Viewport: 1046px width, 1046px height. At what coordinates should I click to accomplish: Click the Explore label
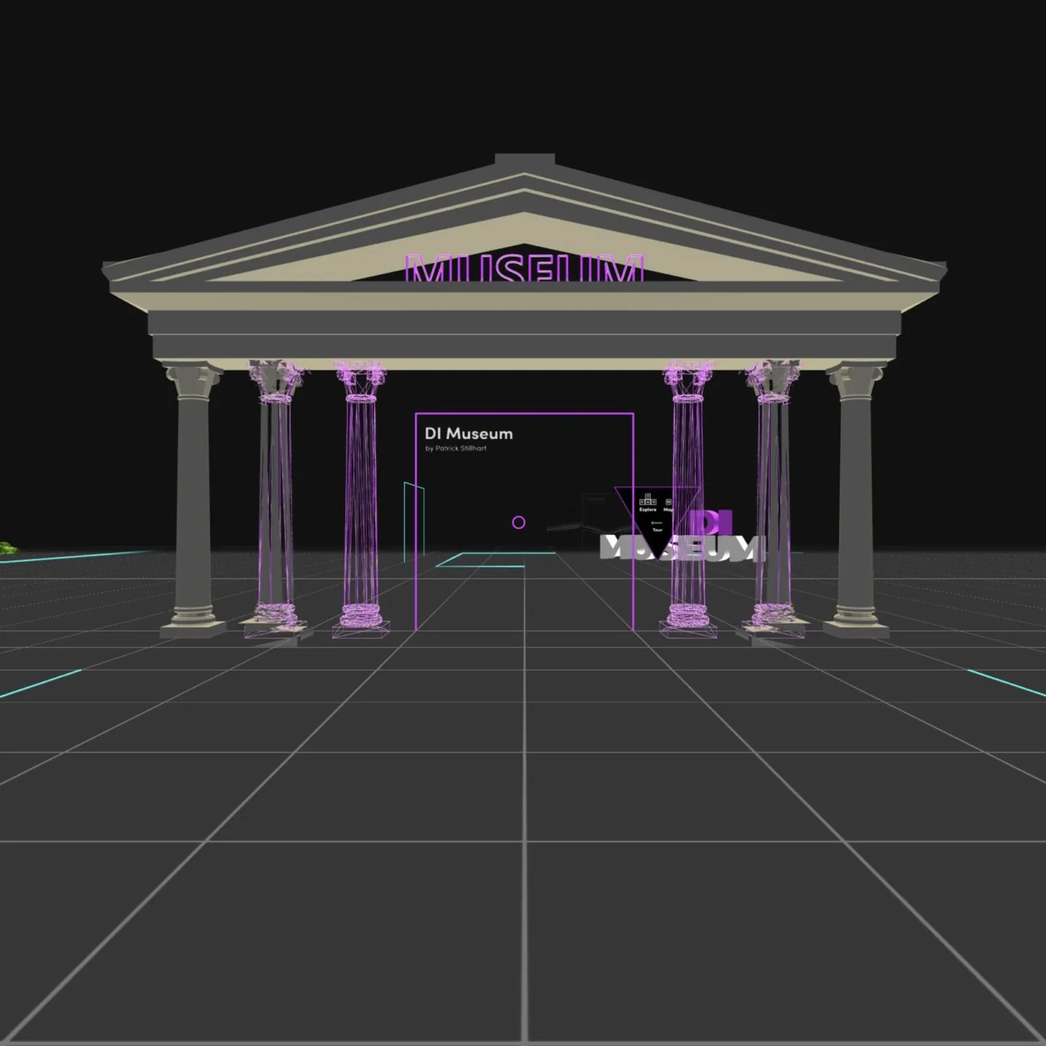pos(647,509)
